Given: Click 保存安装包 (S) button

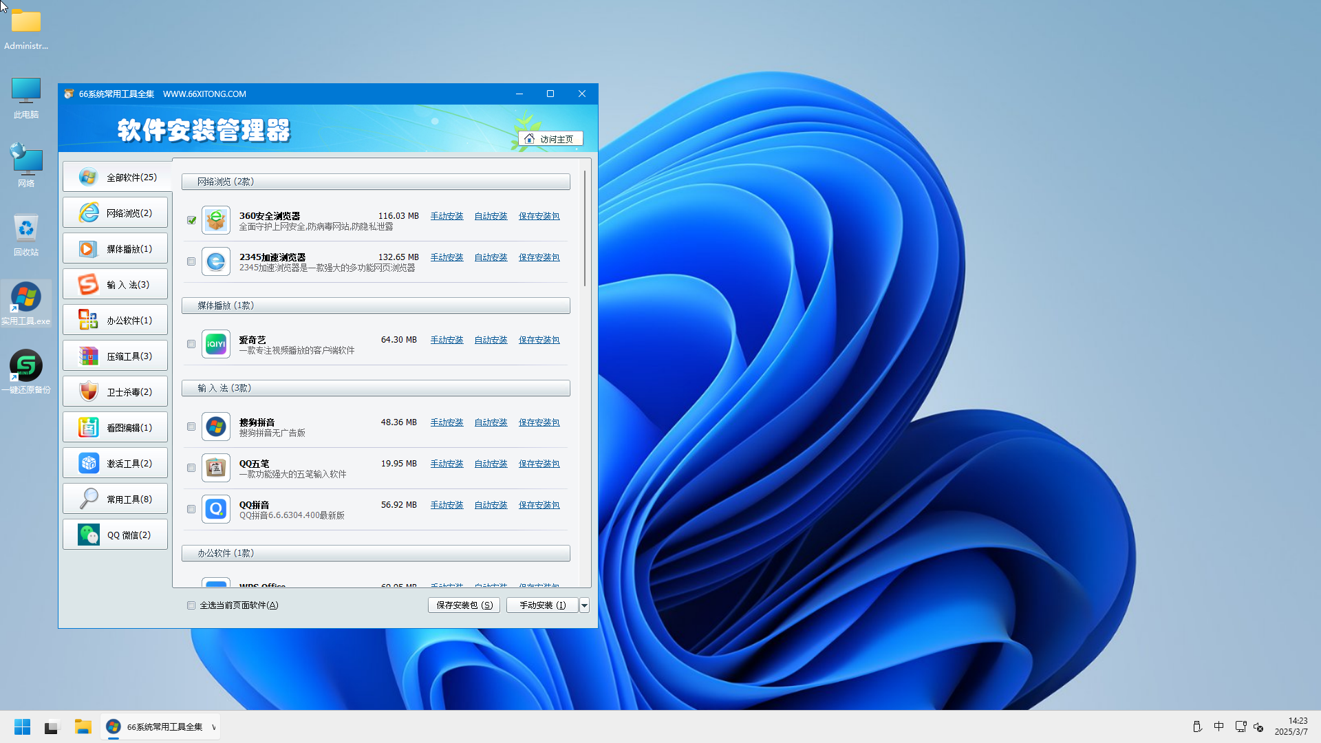Looking at the screenshot, I should (x=464, y=605).
